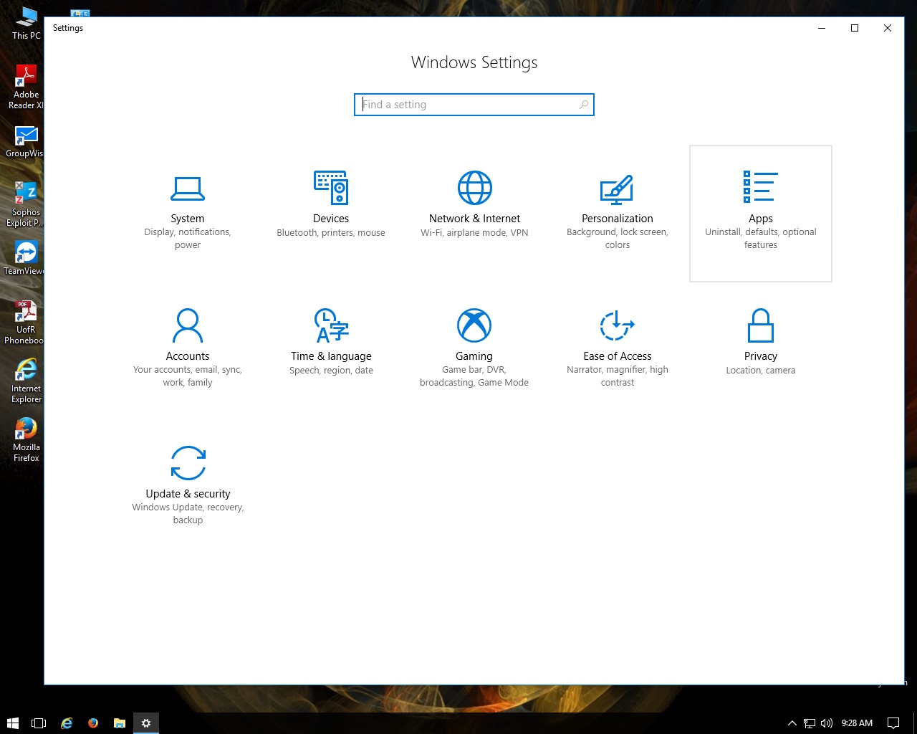The image size is (917, 734).
Task: Select the Mozilla Firefox desktop shortcut
Action: click(27, 439)
